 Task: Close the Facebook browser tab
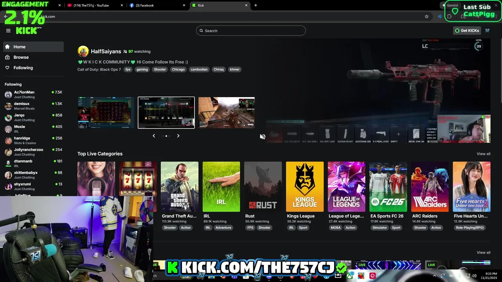point(184,5)
